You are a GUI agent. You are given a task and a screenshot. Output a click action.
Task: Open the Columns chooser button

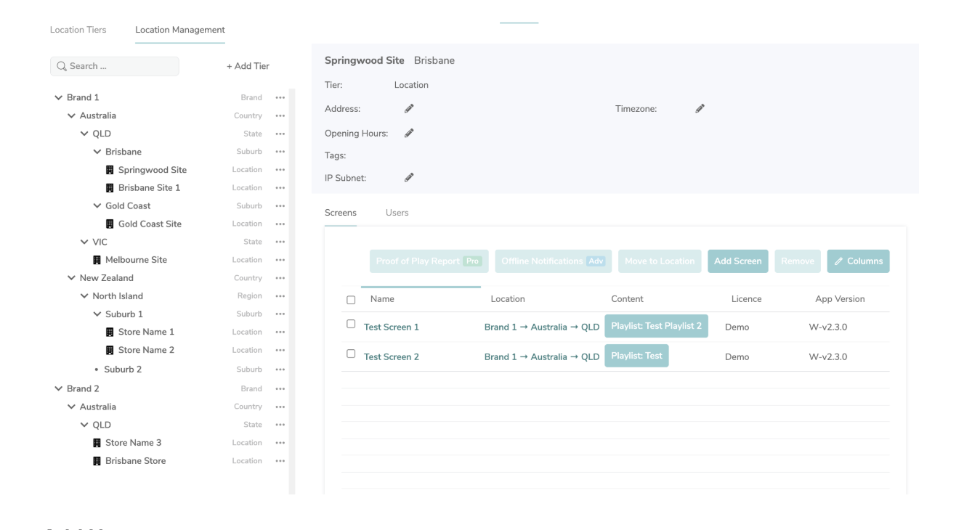858,261
